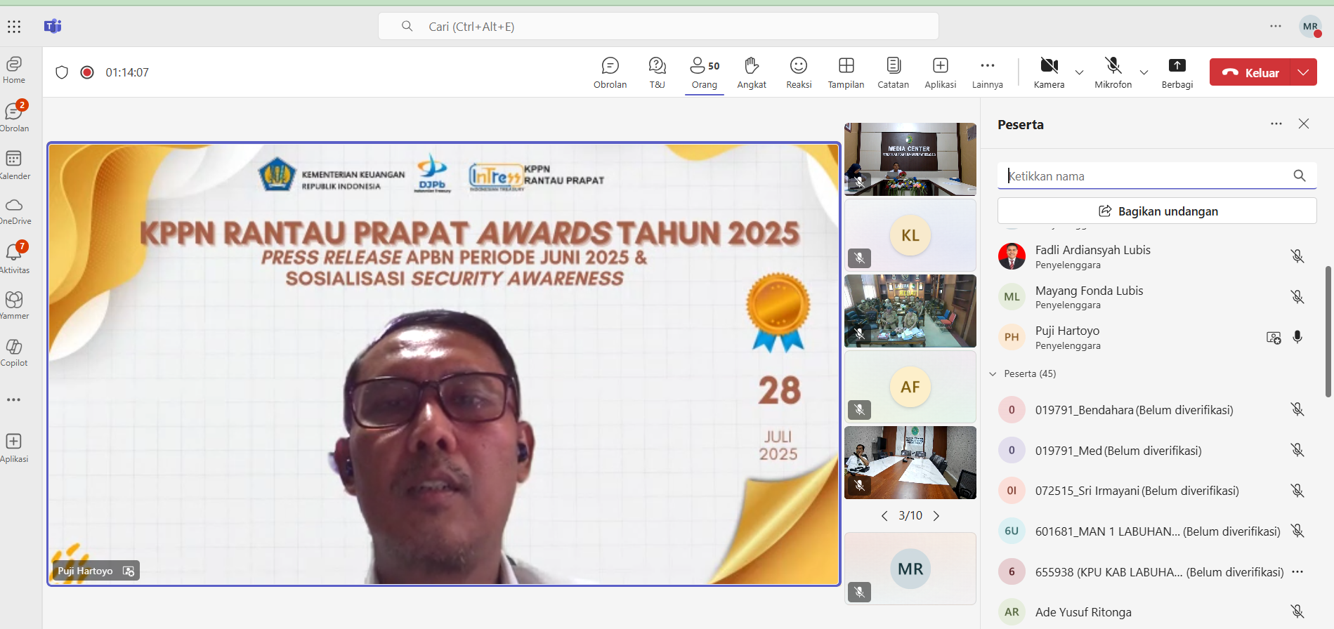This screenshot has width=1334, height=629.
Task: Open the T&J question panel
Action: coord(657,73)
